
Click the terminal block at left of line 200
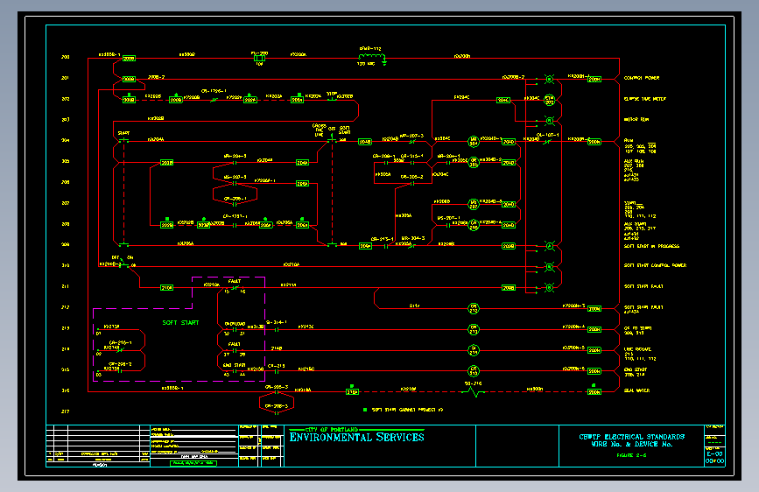(x=129, y=58)
